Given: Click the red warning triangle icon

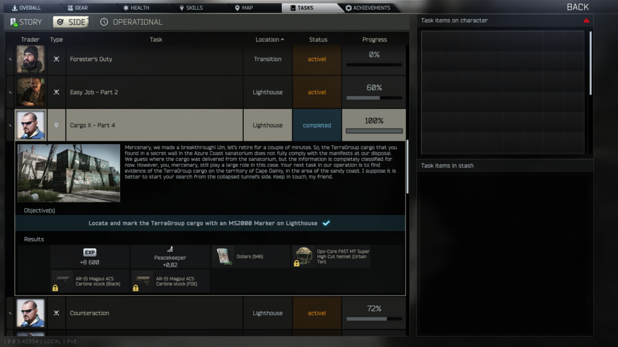Looking at the screenshot, I should (x=587, y=20).
